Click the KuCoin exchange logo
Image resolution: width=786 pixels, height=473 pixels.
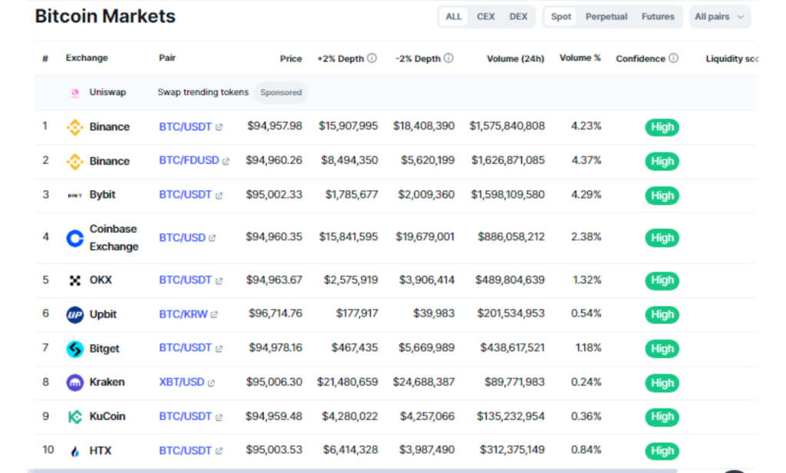coord(74,416)
